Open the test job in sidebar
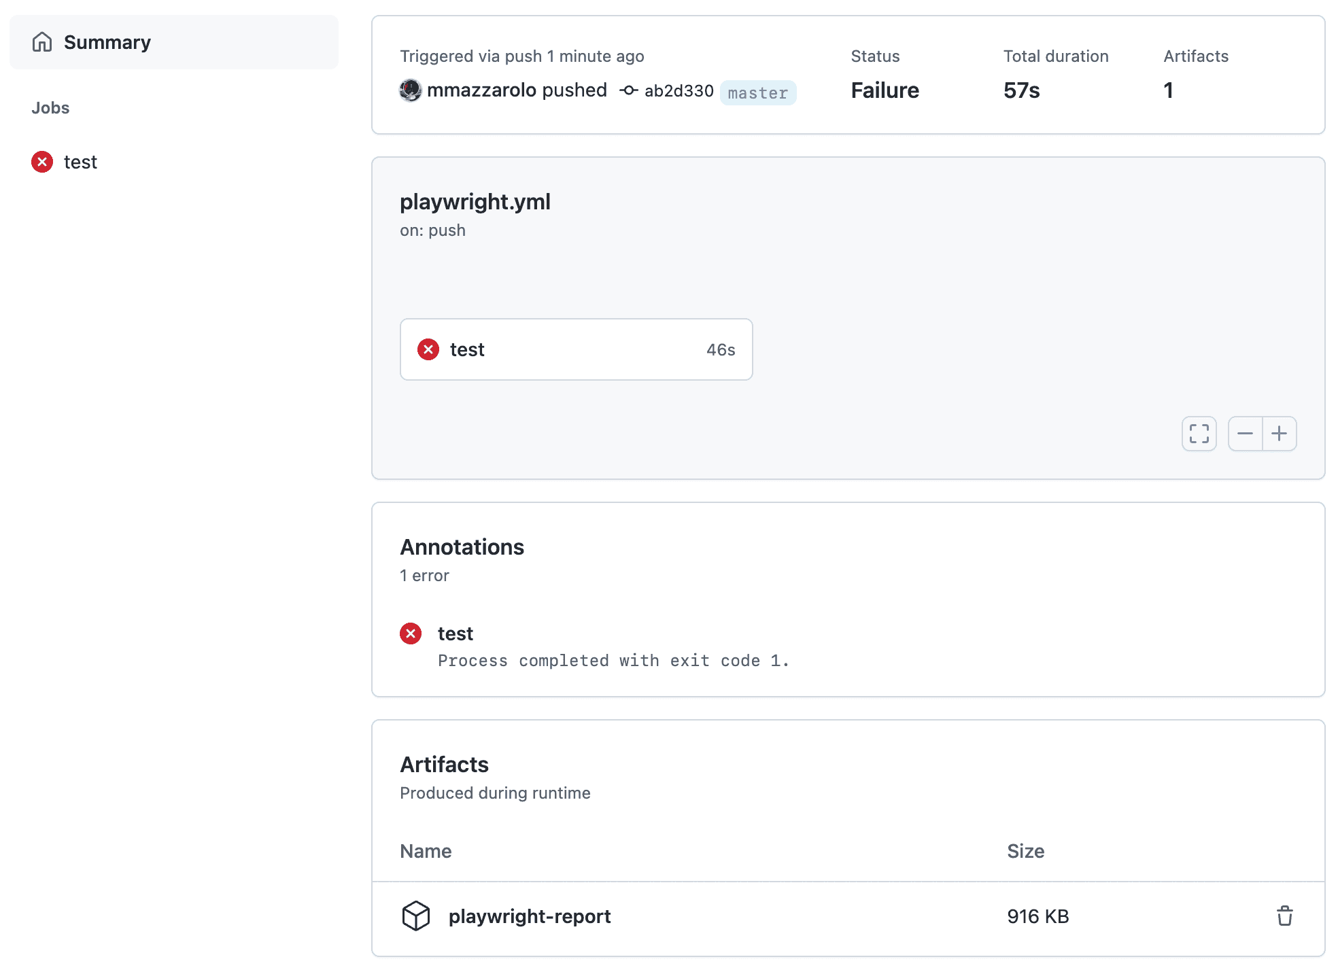The height and width of the screenshot is (972, 1338). point(80,162)
